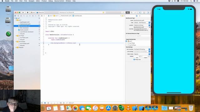Hide the Inspectors panel
Viewport: 200px width, 112px height.
pos(148,12)
